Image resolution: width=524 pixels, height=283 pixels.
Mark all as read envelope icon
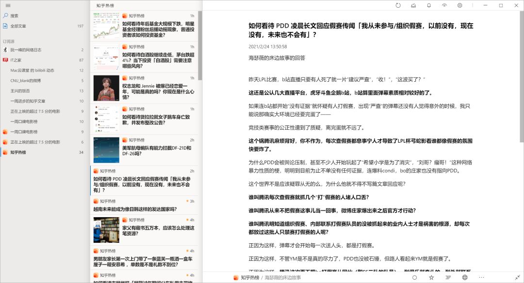[413, 5]
